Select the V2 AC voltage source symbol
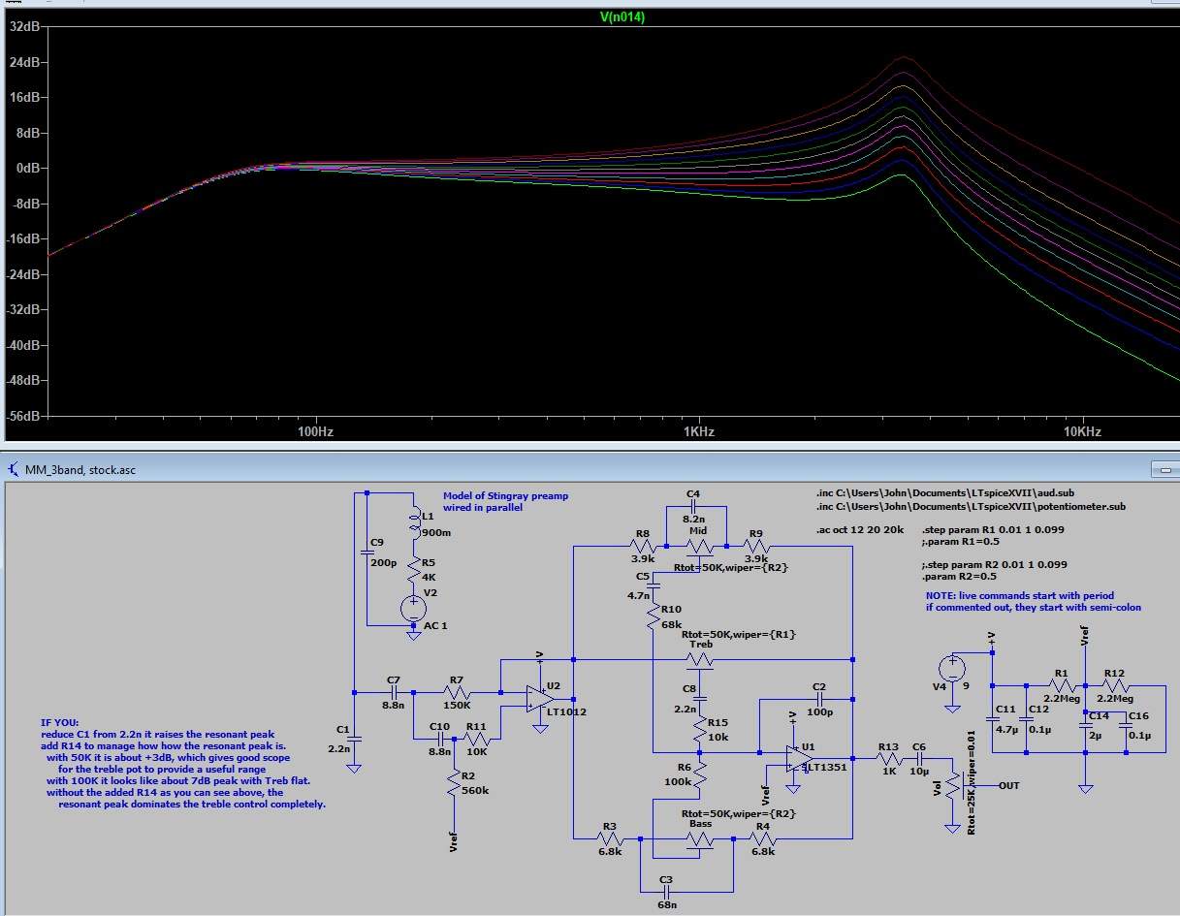Viewport: 1180px width, 916px height. pos(414,608)
